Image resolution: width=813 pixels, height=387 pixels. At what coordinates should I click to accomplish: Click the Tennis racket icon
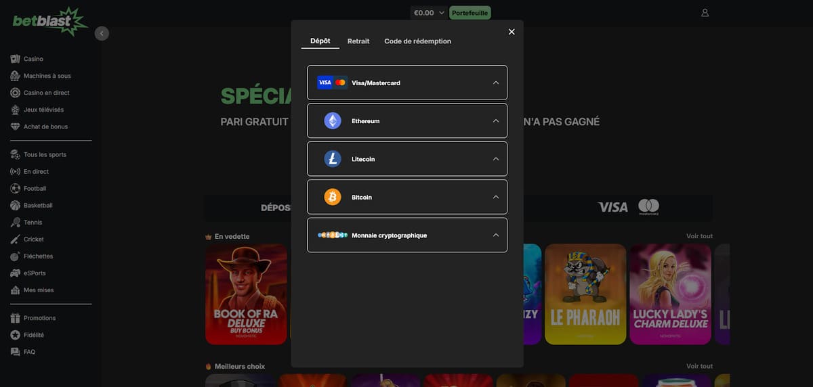click(x=16, y=222)
